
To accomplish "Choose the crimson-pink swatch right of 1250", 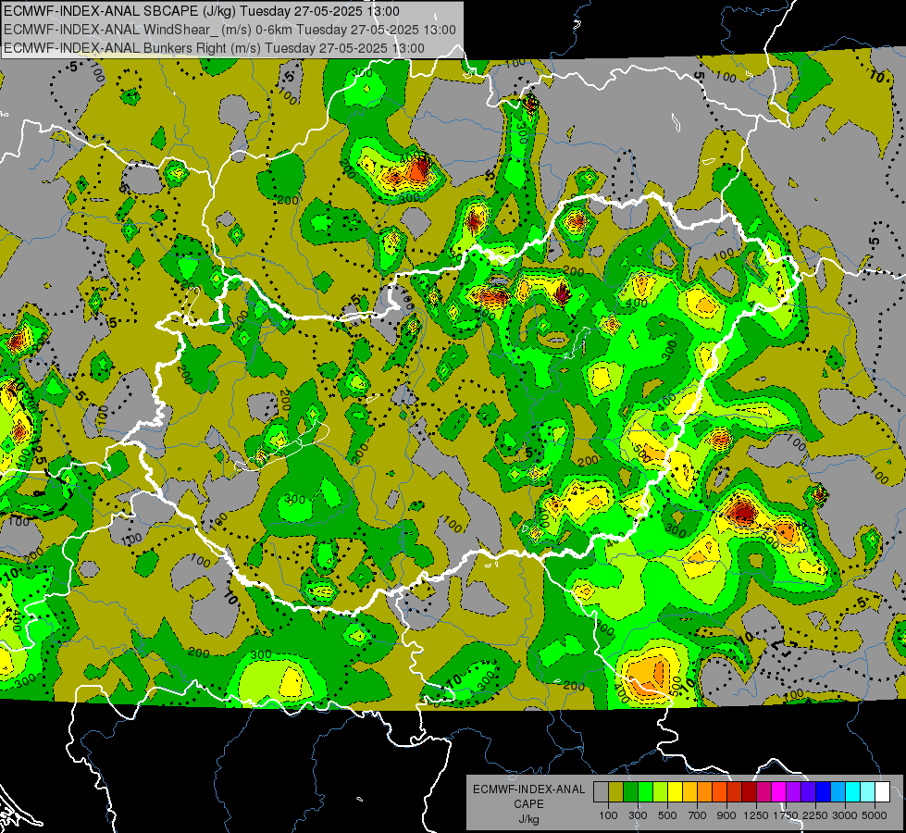I will click(x=763, y=792).
